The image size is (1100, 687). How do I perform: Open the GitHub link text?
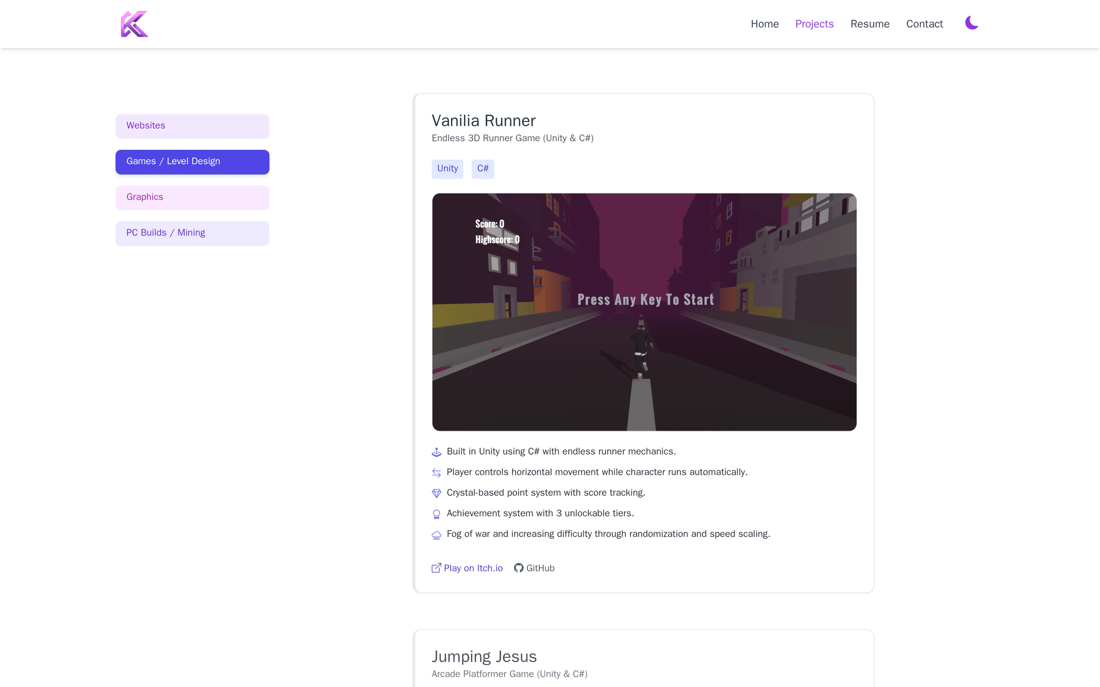540,568
